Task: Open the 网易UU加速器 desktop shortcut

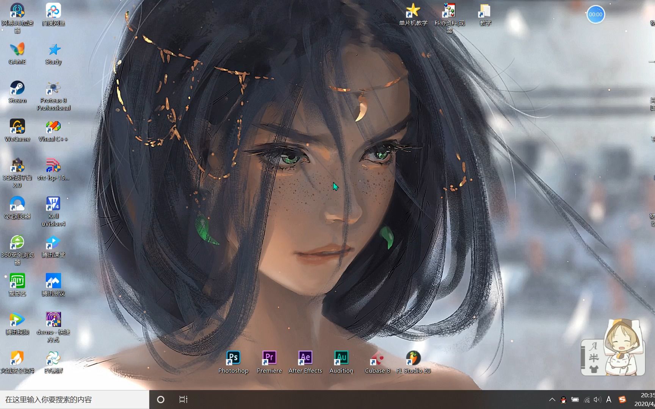Action: click(17, 18)
